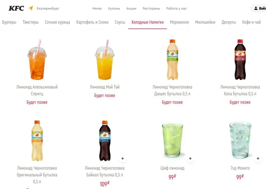Add Шеф лимонад using plus icon
The width and height of the screenshot is (266, 189).
click(x=190, y=159)
